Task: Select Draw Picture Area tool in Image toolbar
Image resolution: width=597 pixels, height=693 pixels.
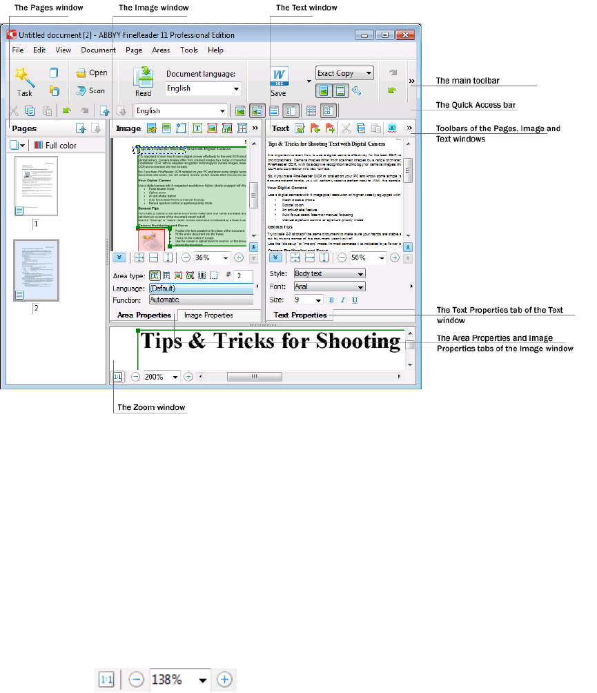Action: (212, 128)
